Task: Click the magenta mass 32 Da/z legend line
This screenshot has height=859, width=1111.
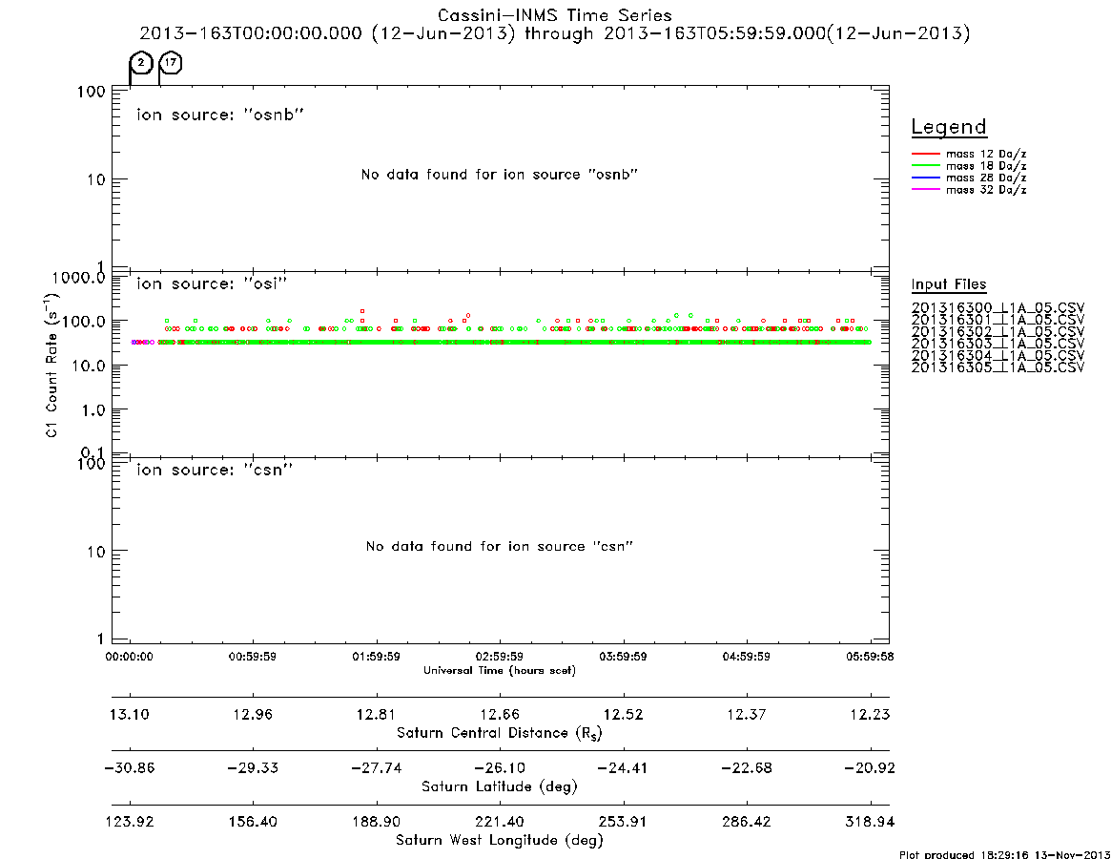Action: pos(925,189)
